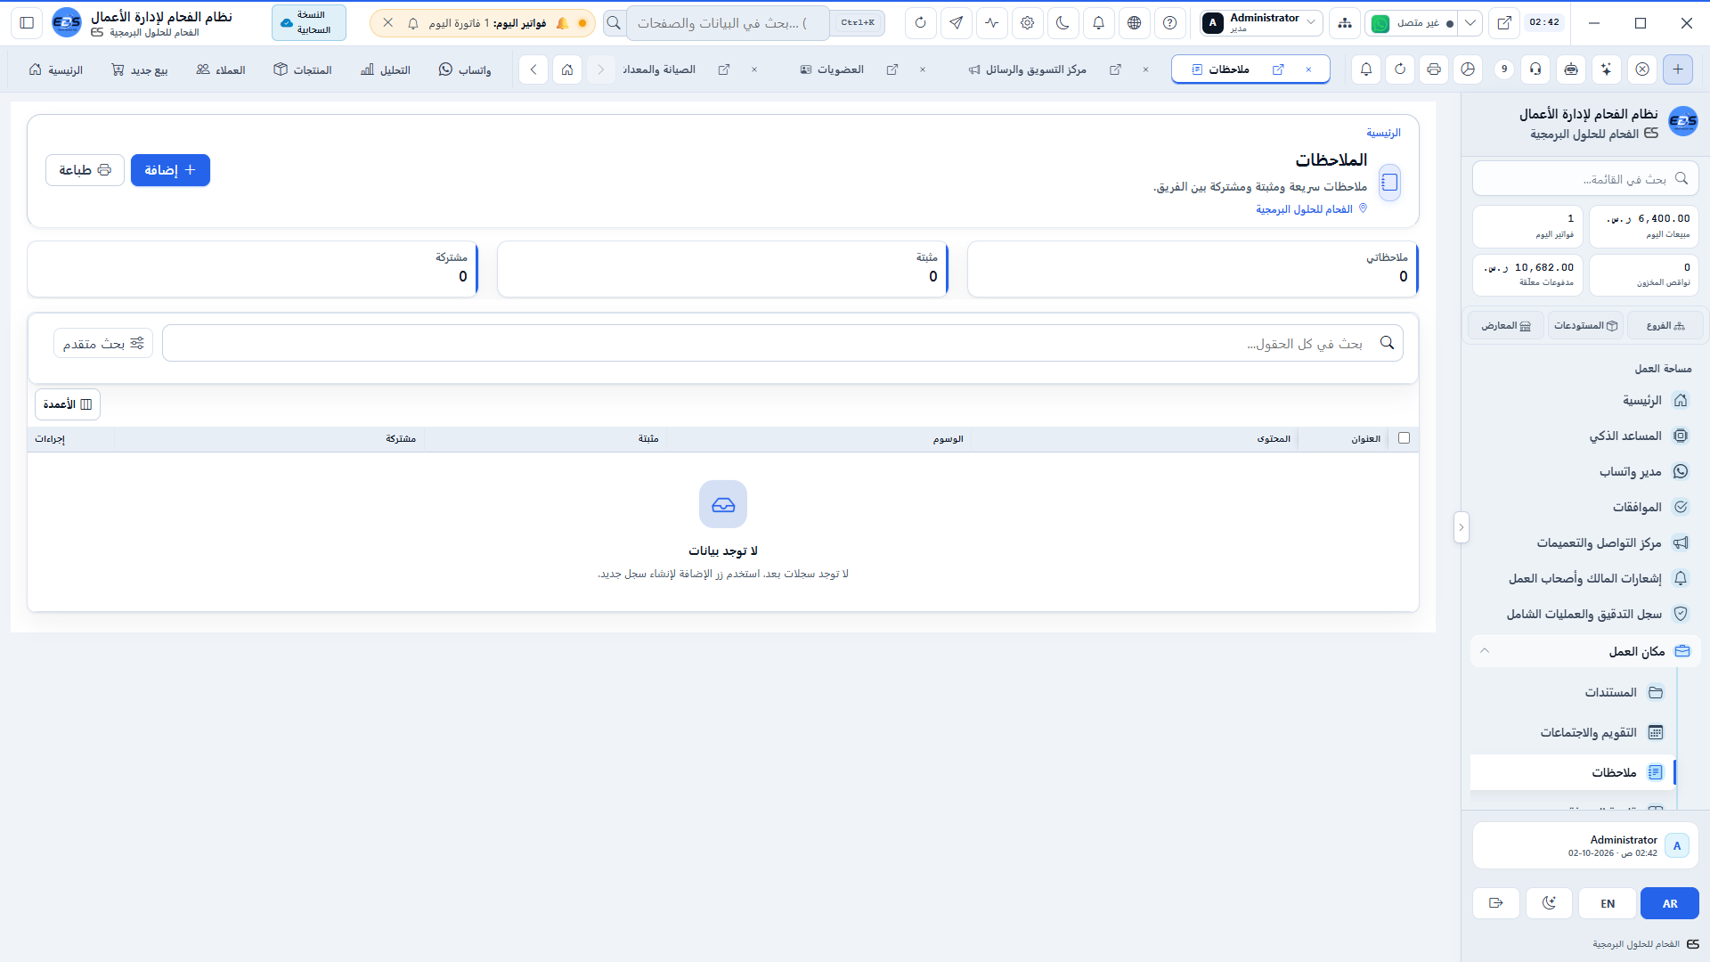Add a new tab with the plus icon
The height and width of the screenshot is (962, 1710).
coord(1678,69)
